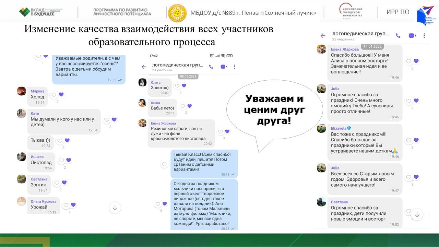The width and height of the screenshot is (439, 247).
Task: Tap outline heart beside "Тыква! Класс!" blue message
Action: [x=164, y=164]
